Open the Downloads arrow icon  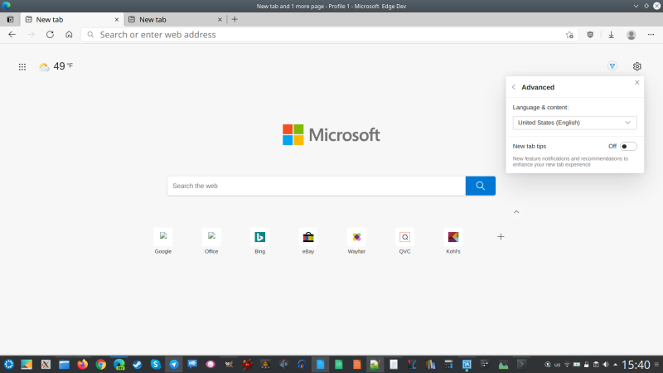[611, 35]
